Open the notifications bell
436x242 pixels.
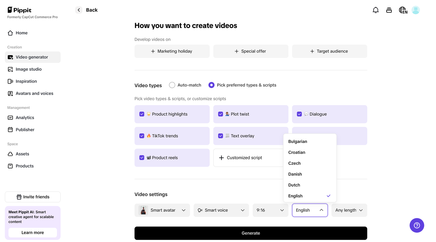(x=375, y=10)
